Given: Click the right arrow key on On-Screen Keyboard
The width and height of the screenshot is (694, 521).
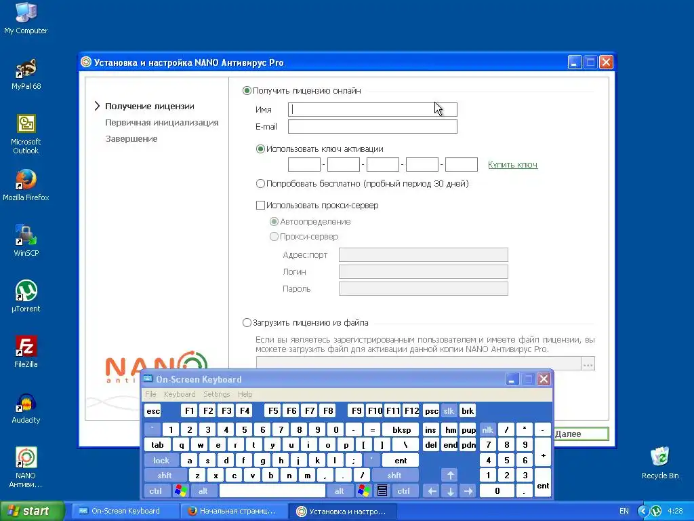Looking at the screenshot, I should pyautogui.click(x=468, y=491).
